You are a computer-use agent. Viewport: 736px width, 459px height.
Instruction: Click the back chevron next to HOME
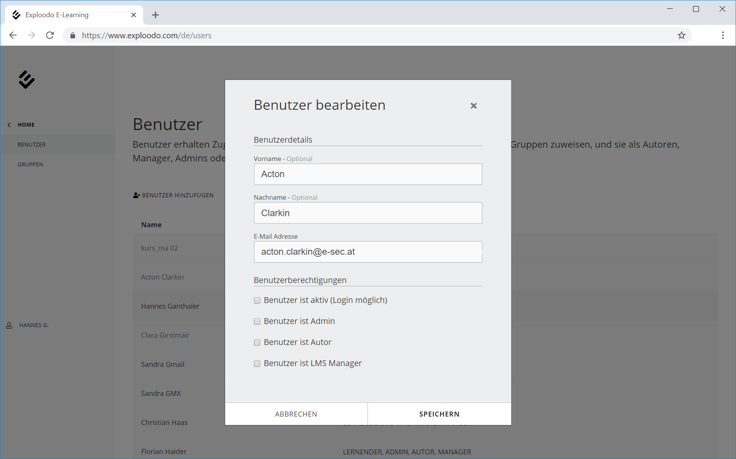9,125
